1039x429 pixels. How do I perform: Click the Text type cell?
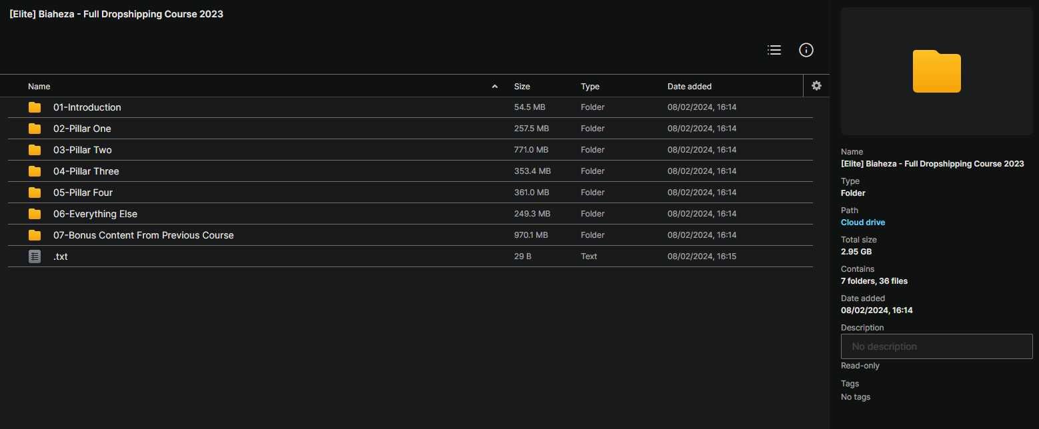pos(589,256)
